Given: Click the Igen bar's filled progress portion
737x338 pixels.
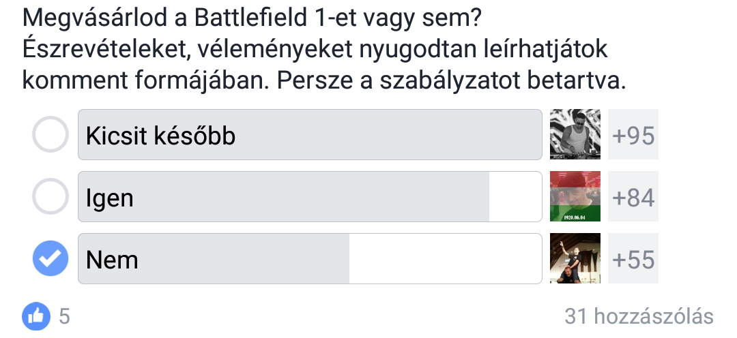Looking at the screenshot, I should point(283,197).
